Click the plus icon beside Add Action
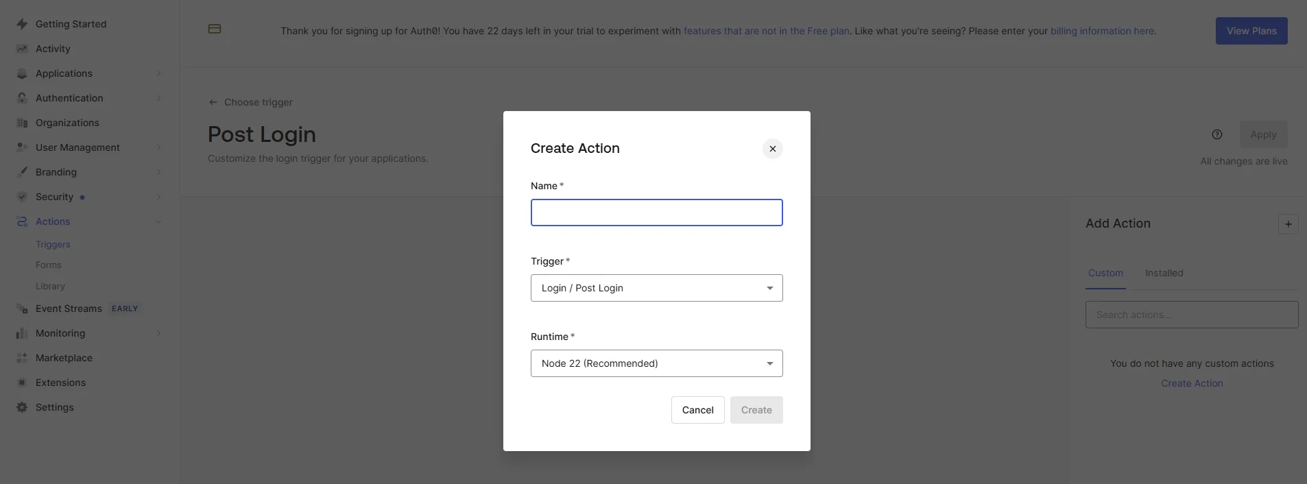The width and height of the screenshot is (1307, 484). pyautogui.click(x=1288, y=224)
